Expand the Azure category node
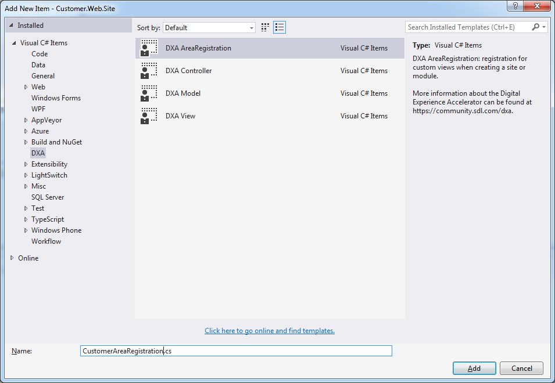Screen dimensions: 555x383 26,131
